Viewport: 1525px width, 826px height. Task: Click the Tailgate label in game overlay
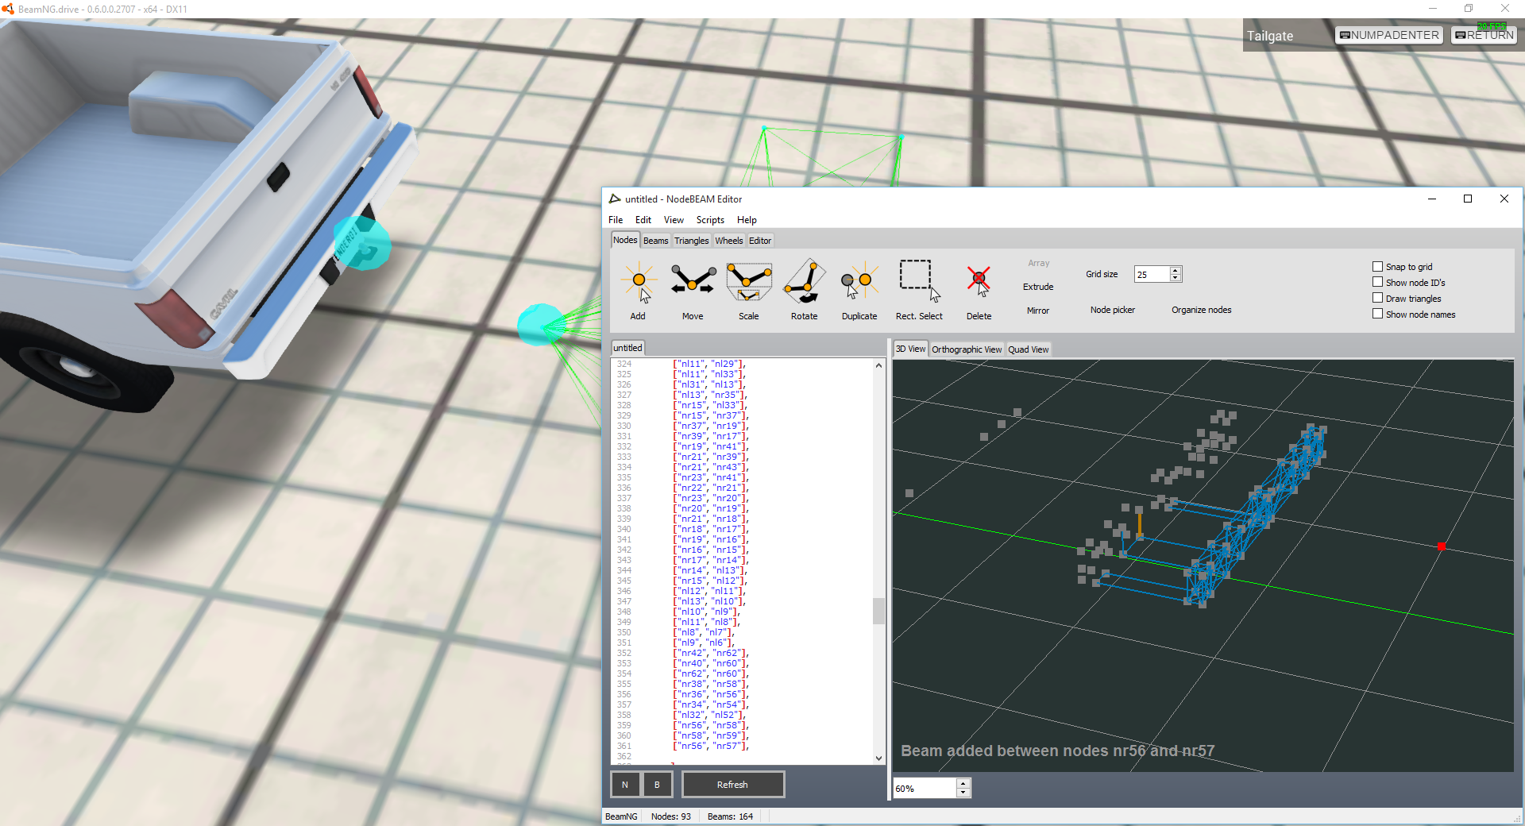click(x=1270, y=36)
